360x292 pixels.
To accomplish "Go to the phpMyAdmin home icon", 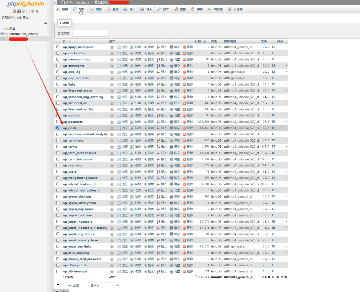I will click(14, 11).
